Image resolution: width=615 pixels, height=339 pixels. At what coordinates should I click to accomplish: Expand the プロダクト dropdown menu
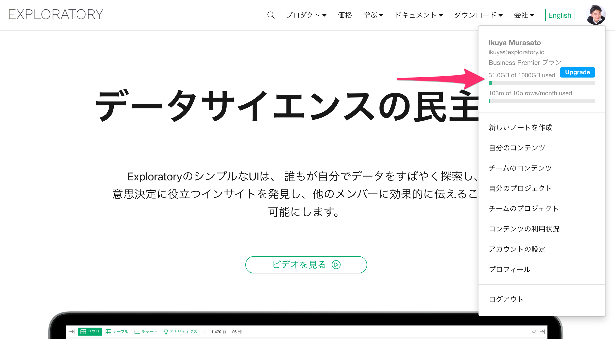pyautogui.click(x=306, y=15)
